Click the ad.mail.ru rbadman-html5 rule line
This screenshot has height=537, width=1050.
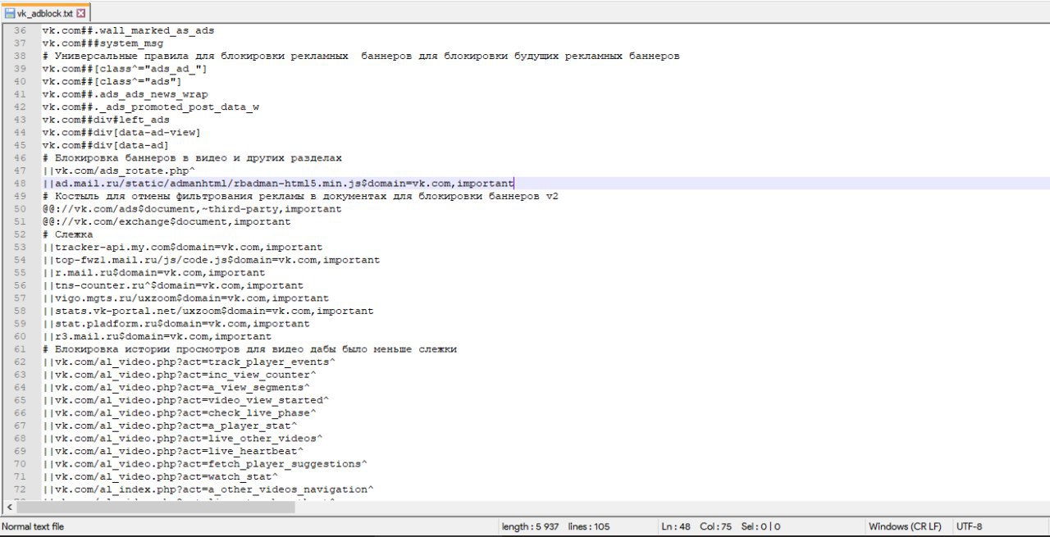click(x=278, y=184)
